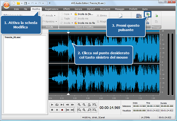
Task: Click the Selezione Inizio time field
Action: point(139,106)
